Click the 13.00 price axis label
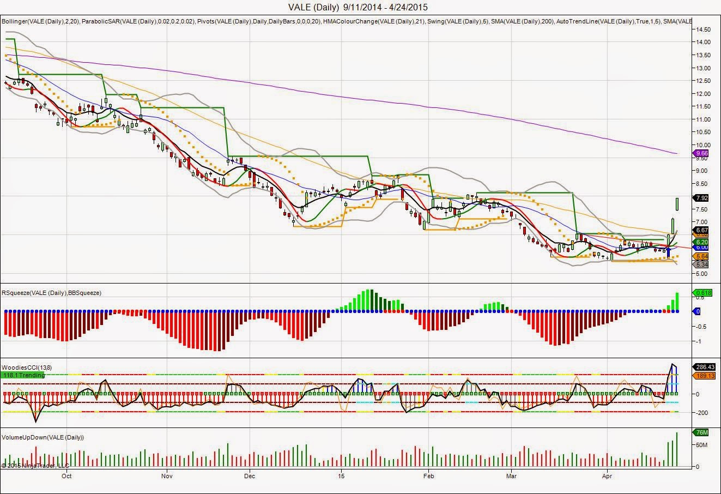721x494 pixels. click(702, 68)
